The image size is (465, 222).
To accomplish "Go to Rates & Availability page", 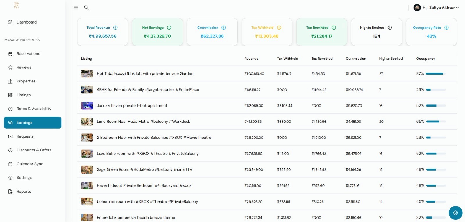I will (x=34, y=109).
